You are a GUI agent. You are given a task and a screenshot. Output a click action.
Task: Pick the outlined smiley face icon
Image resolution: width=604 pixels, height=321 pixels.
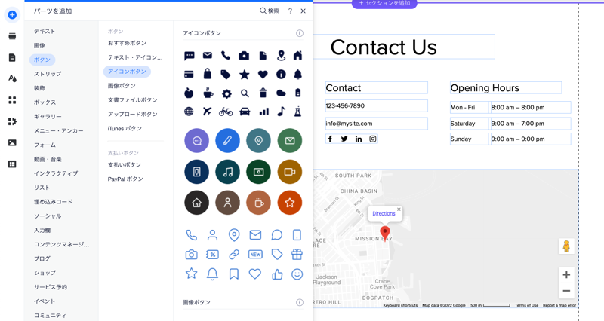(297, 274)
